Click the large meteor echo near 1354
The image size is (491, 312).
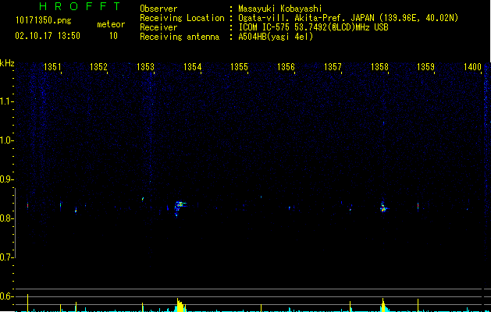click(x=180, y=207)
